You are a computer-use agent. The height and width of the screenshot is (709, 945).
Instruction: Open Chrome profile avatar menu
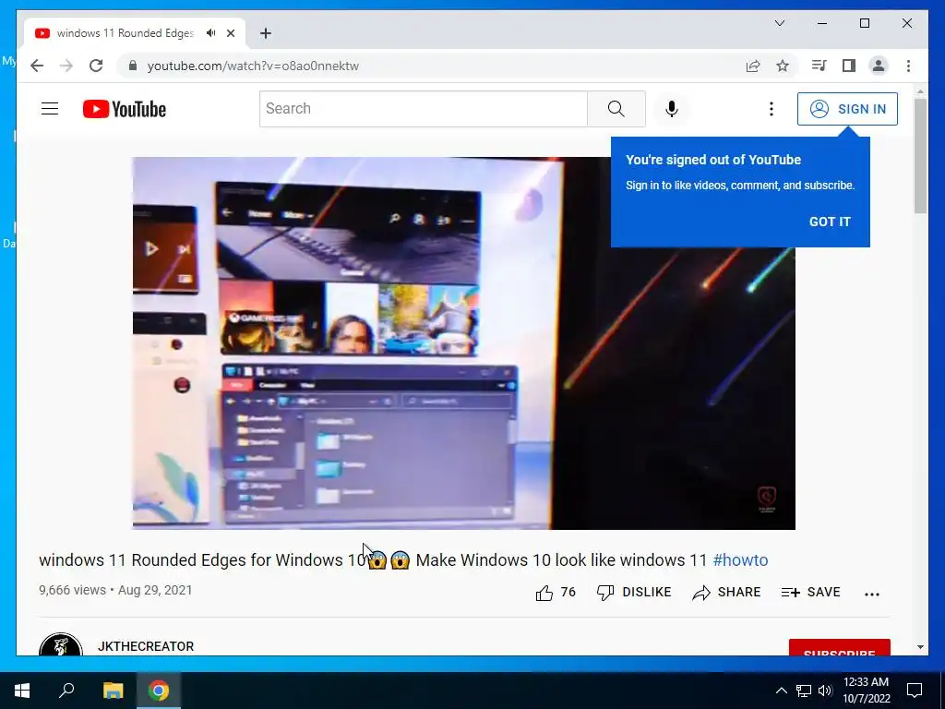coord(879,66)
